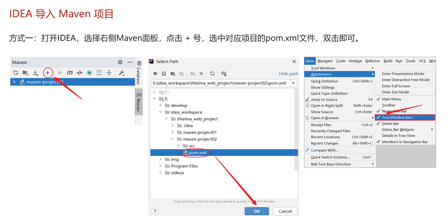Click the file tree vertical scrollbar
Viewport: 448px width, 216px height.
coord(296,129)
